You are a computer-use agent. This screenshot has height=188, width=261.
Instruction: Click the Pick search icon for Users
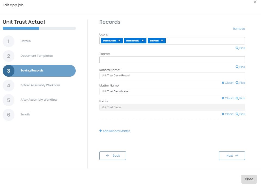click(237, 48)
